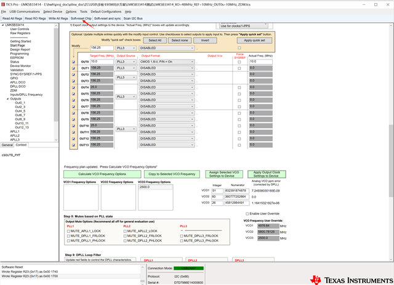Screen dimensions: 394x285
Task: Click Apply quick set button
Action: (x=254, y=41)
